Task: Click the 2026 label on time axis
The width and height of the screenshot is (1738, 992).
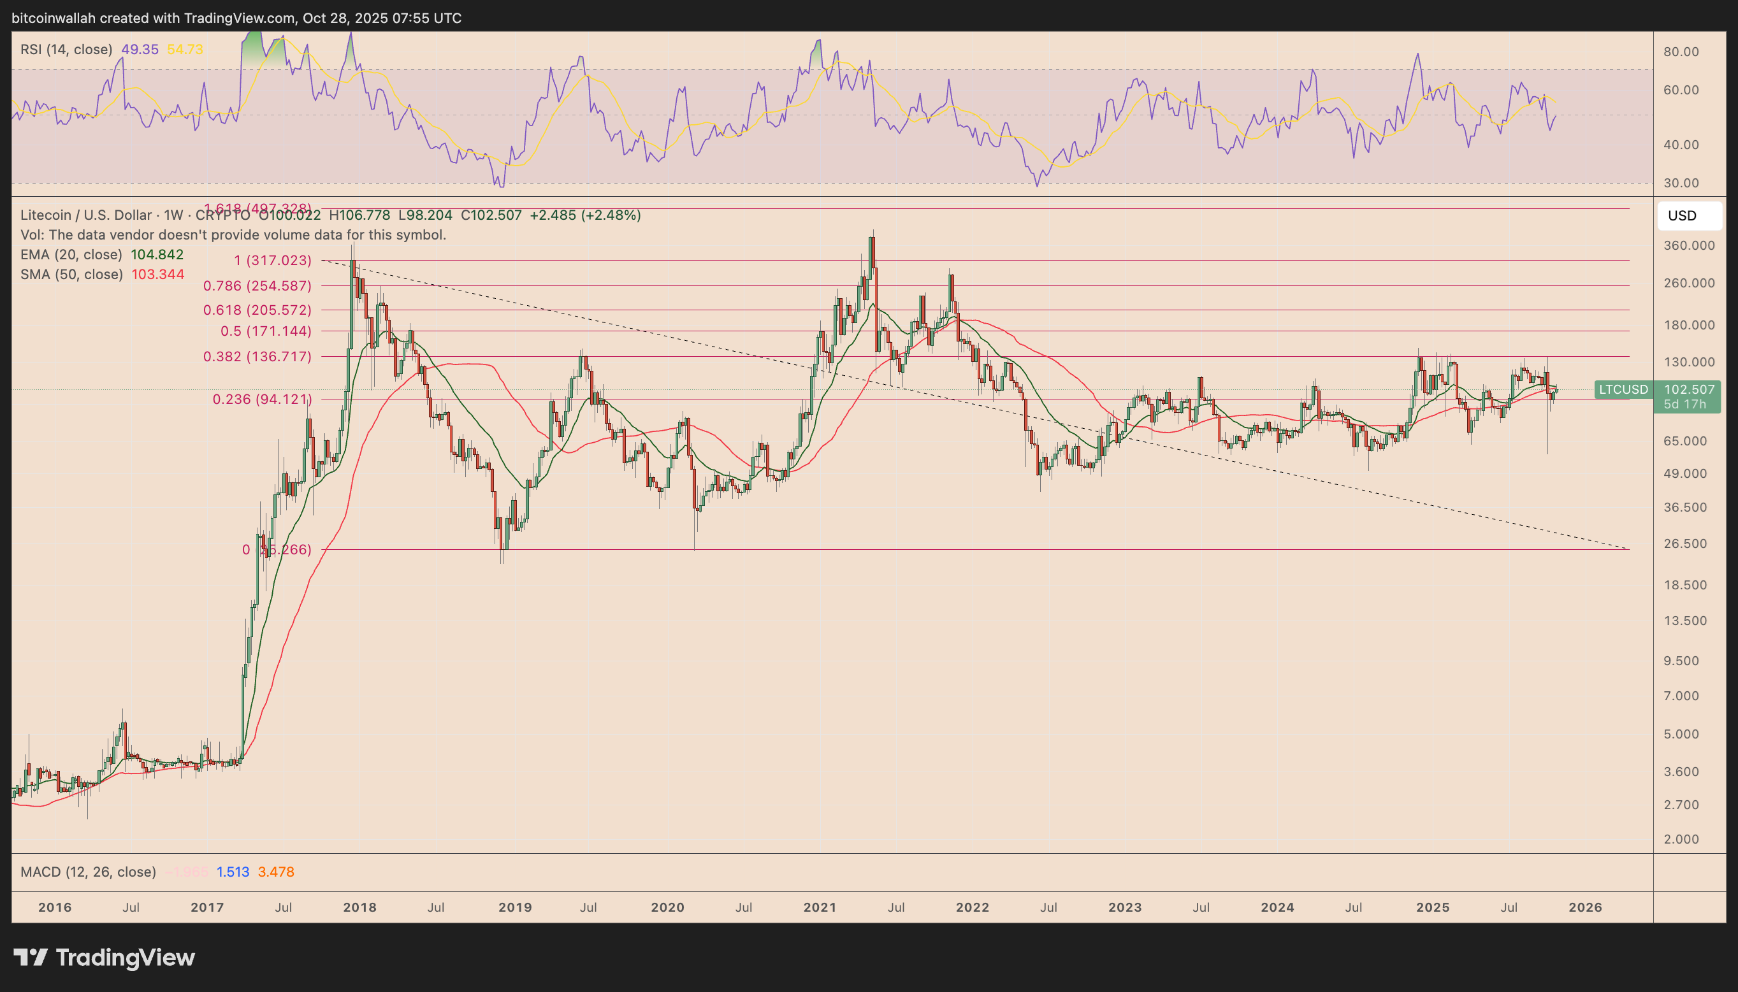Action: click(x=1585, y=907)
